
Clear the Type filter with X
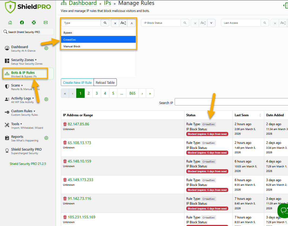115,23
